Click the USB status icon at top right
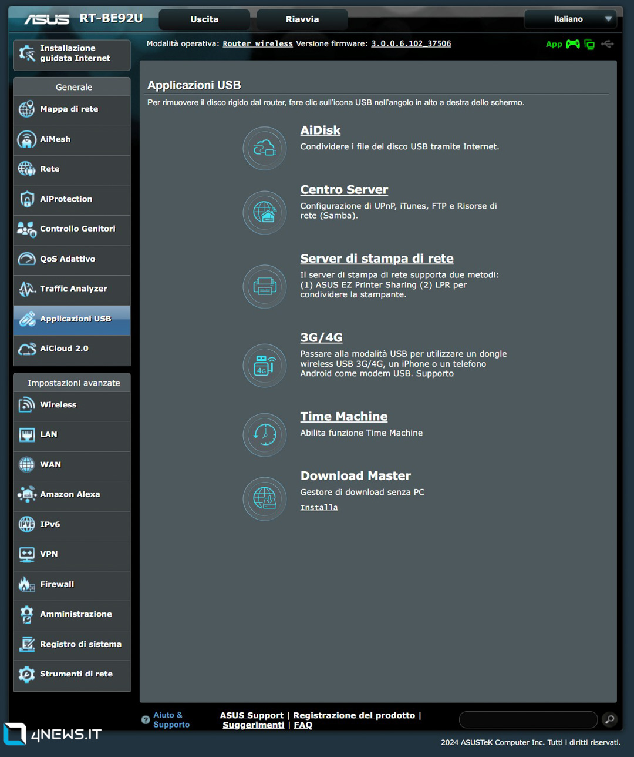The width and height of the screenshot is (634, 757). coord(608,44)
